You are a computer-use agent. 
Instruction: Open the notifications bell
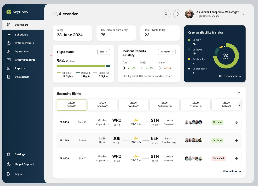click(178, 14)
